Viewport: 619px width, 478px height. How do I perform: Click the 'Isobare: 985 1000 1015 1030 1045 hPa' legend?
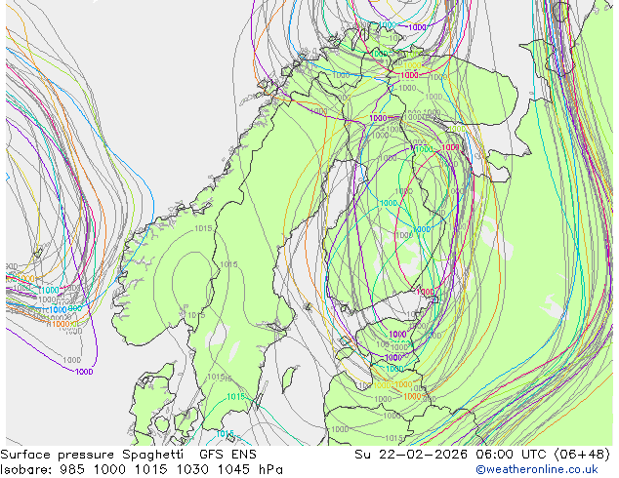click(x=142, y=469)
